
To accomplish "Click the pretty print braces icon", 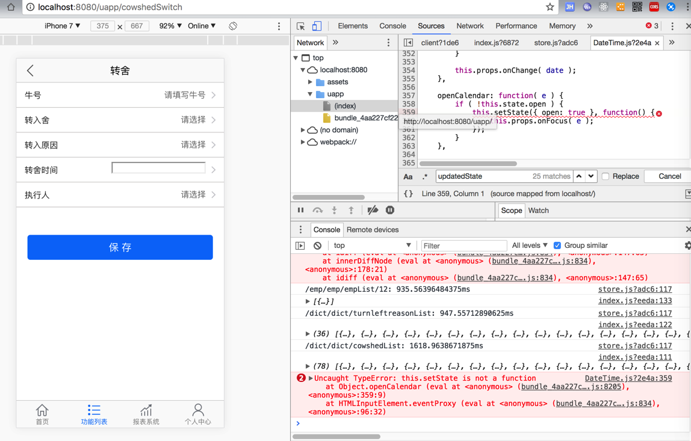I will (408, 194).
